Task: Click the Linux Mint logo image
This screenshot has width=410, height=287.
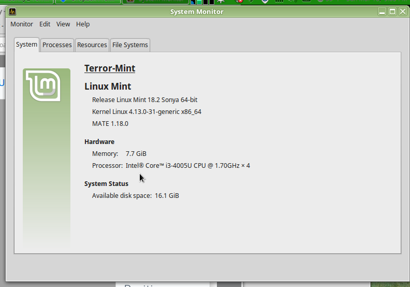Action: tap(43, 85)
